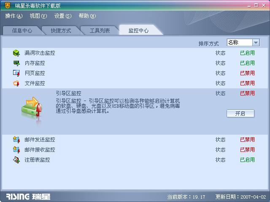Click the Rising lion logo in title bar
270x202 pixels.
pos(8,5)
